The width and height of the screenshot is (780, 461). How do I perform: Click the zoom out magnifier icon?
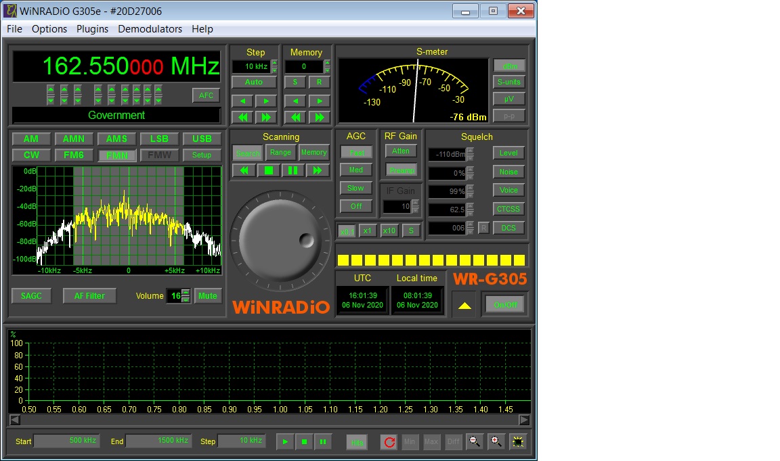point(475,442)
